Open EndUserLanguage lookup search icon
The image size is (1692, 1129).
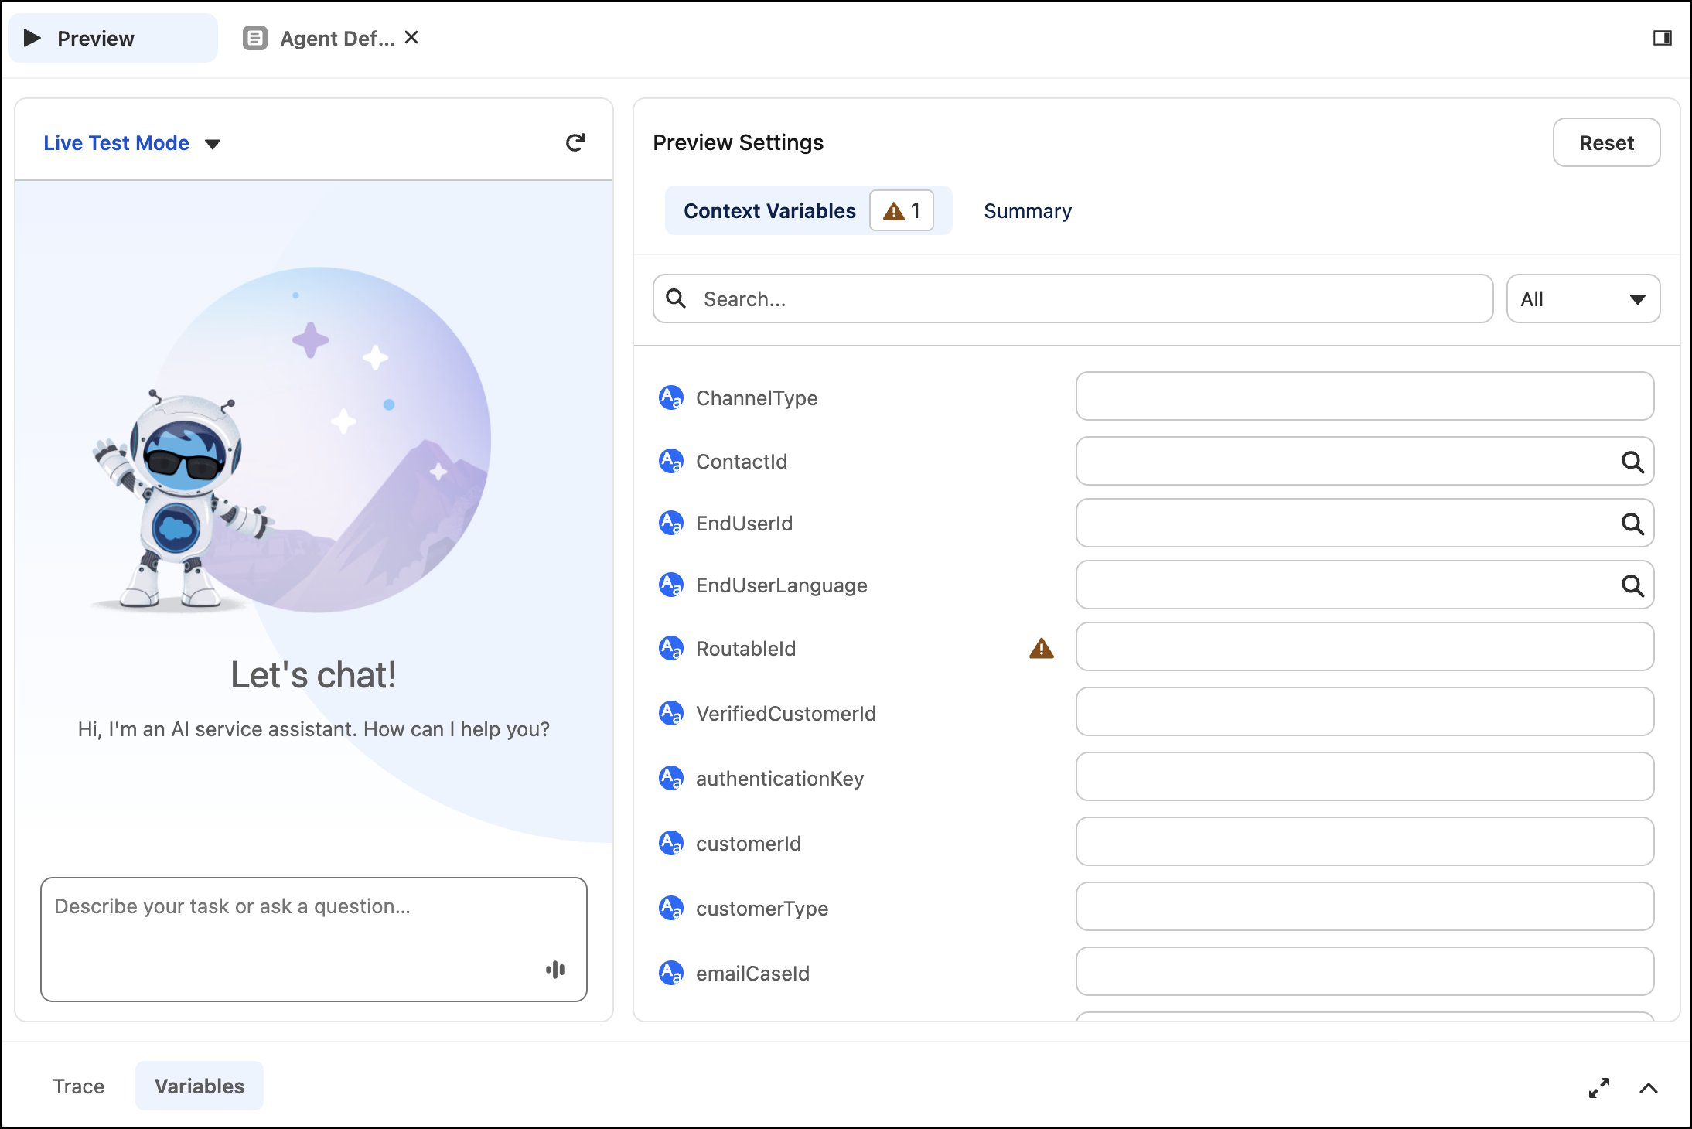point(1632,586)
